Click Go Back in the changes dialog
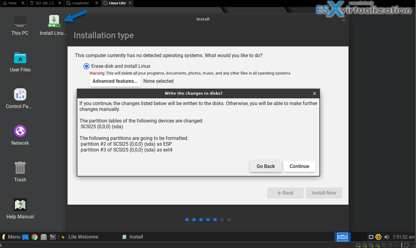 266,166
